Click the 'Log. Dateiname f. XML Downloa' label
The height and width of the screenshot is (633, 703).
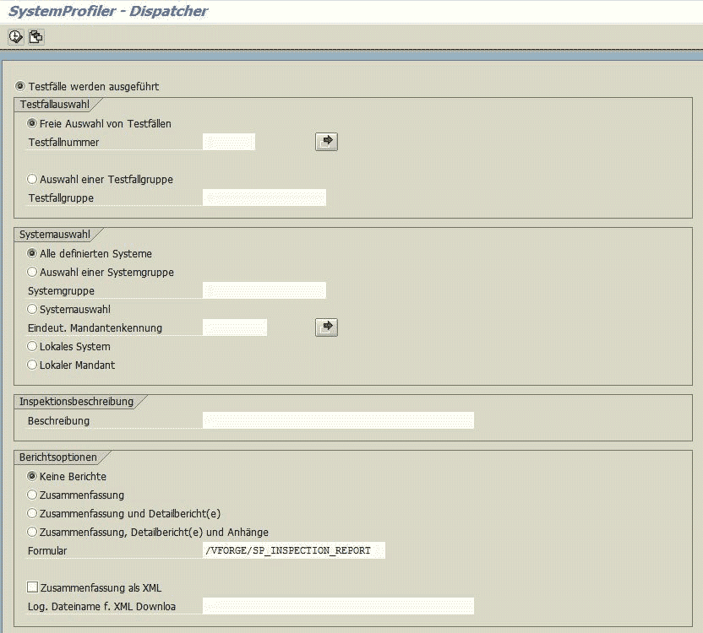coord(101,606)
